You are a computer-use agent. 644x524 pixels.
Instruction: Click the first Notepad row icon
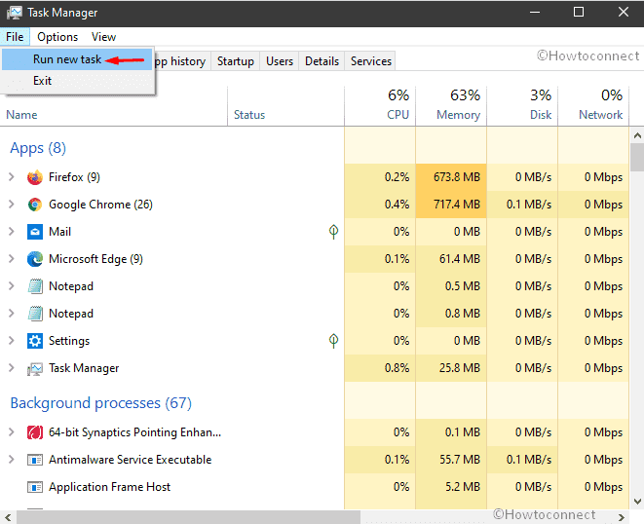pos(35,286)
